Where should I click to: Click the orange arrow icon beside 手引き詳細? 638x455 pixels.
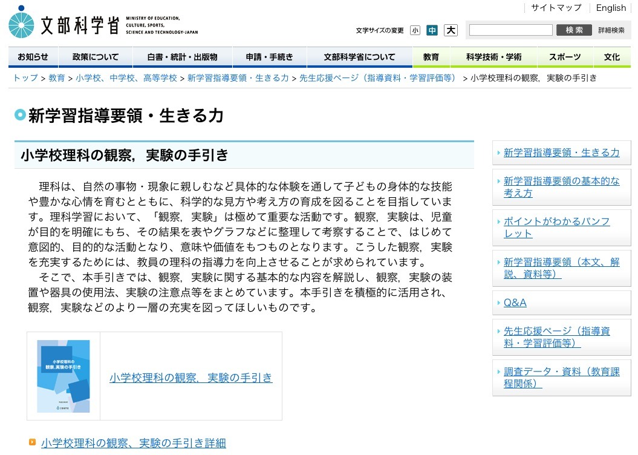point(32,443)
